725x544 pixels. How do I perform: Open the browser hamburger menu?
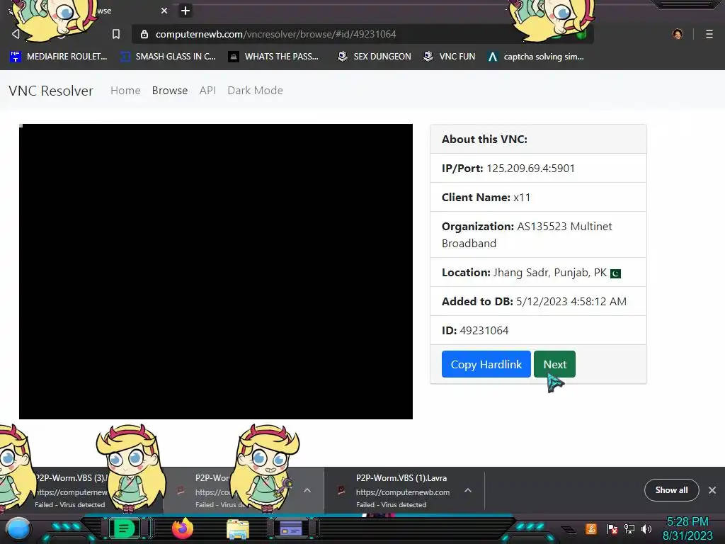[709, 34]
